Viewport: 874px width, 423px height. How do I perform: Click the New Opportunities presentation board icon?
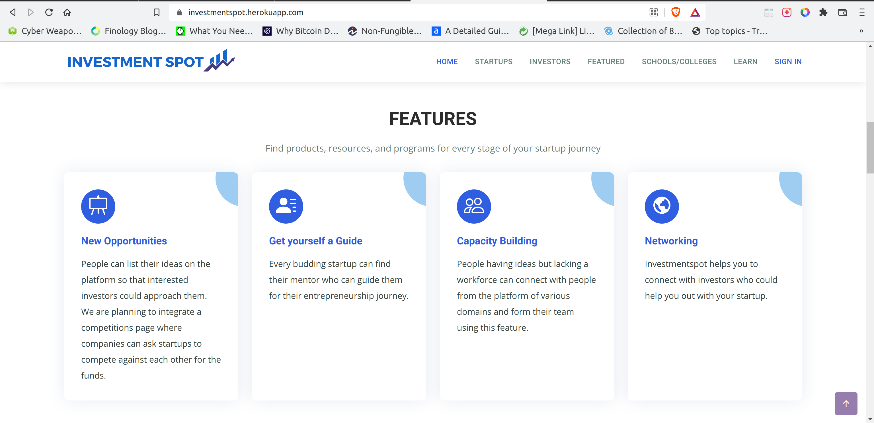(x=98, y=206)
